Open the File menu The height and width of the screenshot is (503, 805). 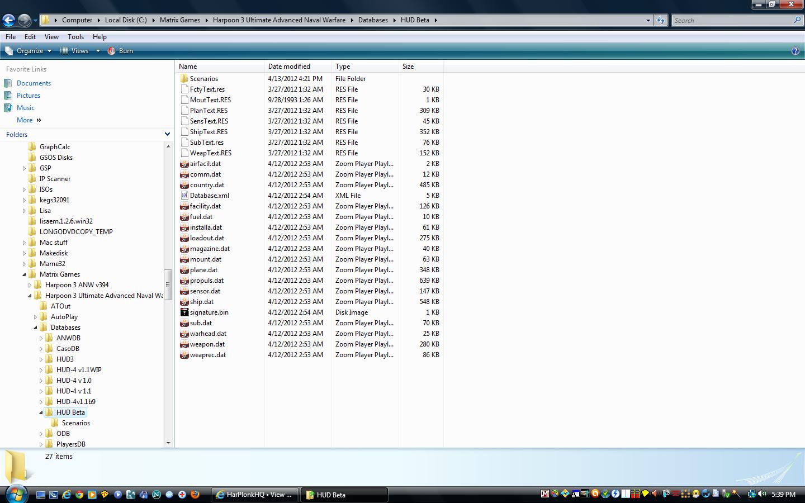click(x=11, y=37)
